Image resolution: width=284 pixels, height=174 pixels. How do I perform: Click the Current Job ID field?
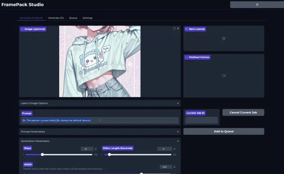click(x=202, y=120)
